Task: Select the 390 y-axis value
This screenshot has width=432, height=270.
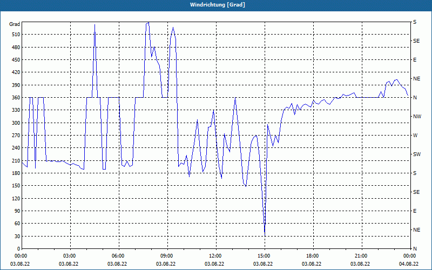Action: 16,85
